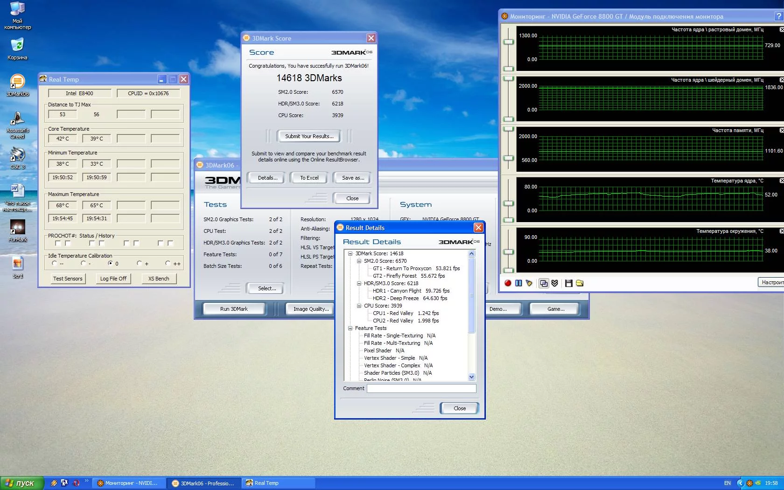Click the blue pause icon in monitoring
784x490 pixels.
(x=518, y=283)
